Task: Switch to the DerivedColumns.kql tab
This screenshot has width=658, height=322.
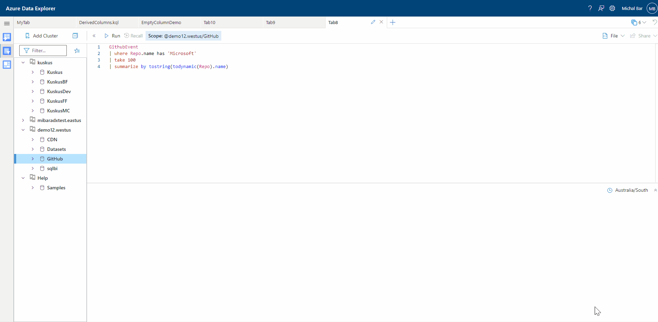Action: point(99,22)
